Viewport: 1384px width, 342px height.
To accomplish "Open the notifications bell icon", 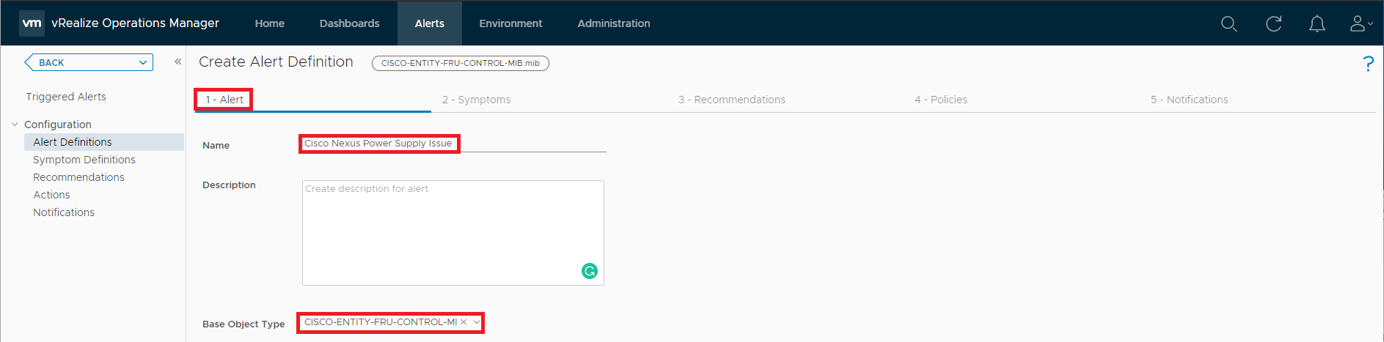I will [1317, 24].
